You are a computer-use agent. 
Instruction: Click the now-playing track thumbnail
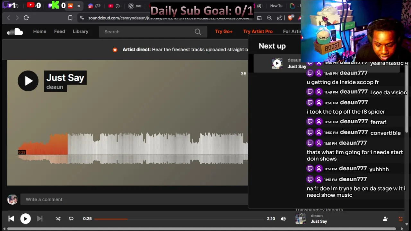click(301, 218)
